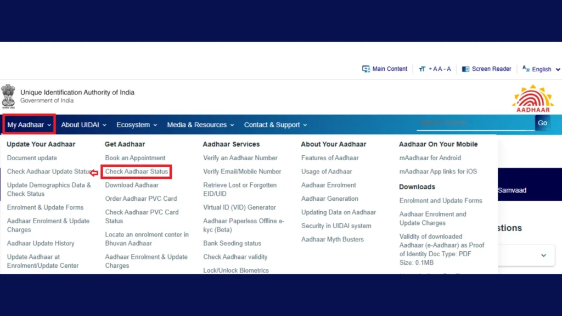Open Check Aadhaar validity
Viewport: 562px width, 316px height.
coord(235,257)
